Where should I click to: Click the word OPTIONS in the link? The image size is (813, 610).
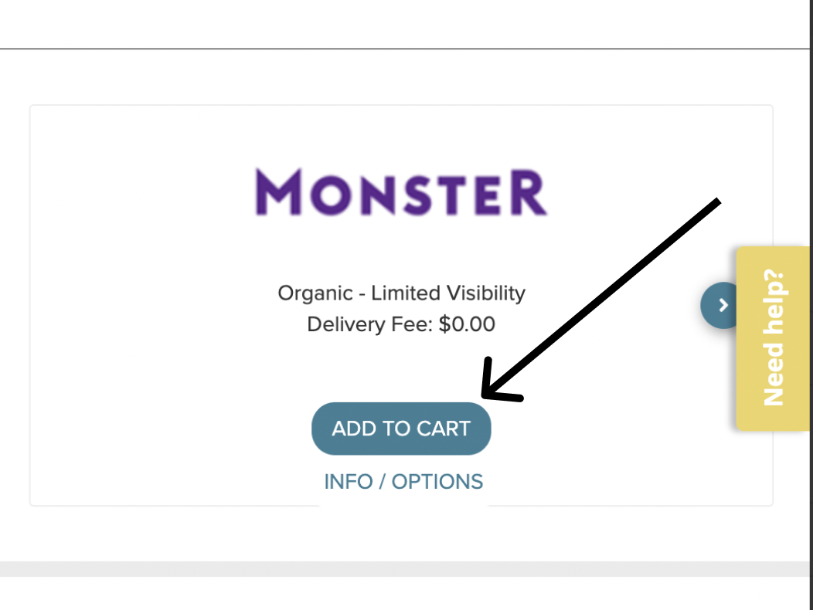(437, 482)
